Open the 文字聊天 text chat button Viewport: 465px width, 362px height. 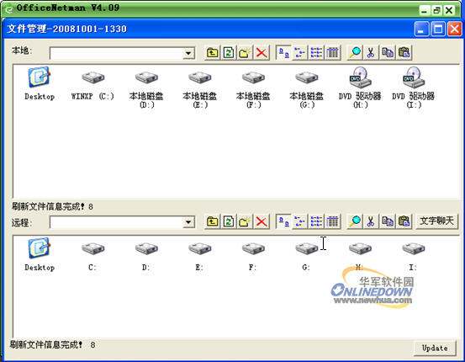point(436,221)
